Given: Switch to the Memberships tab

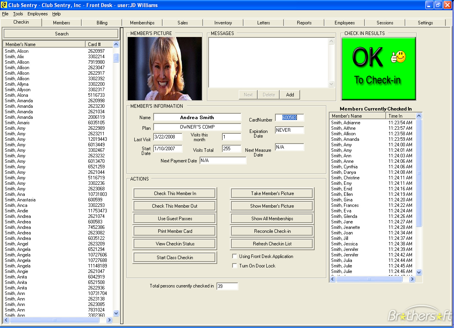Looking at the screenshot, I should (142, 23).
